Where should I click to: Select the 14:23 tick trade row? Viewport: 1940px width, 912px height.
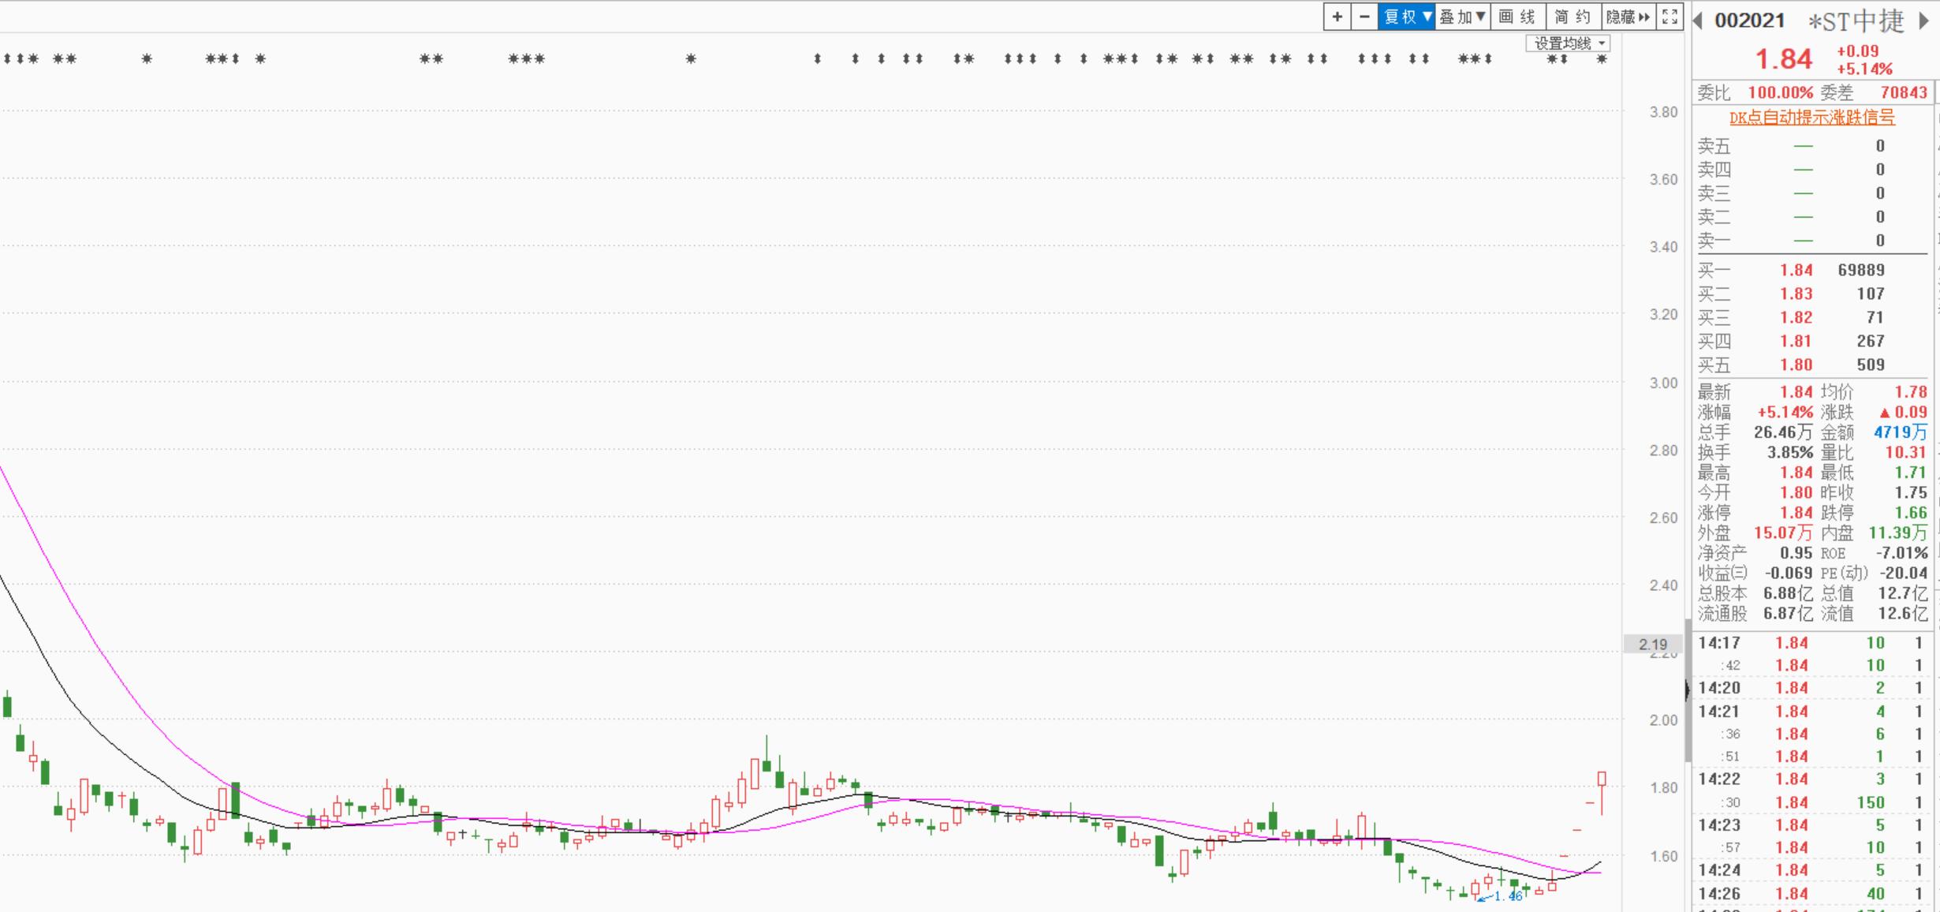pos(1812,825)
